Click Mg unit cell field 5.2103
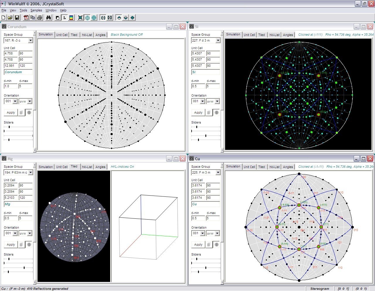 coord(11,198)
